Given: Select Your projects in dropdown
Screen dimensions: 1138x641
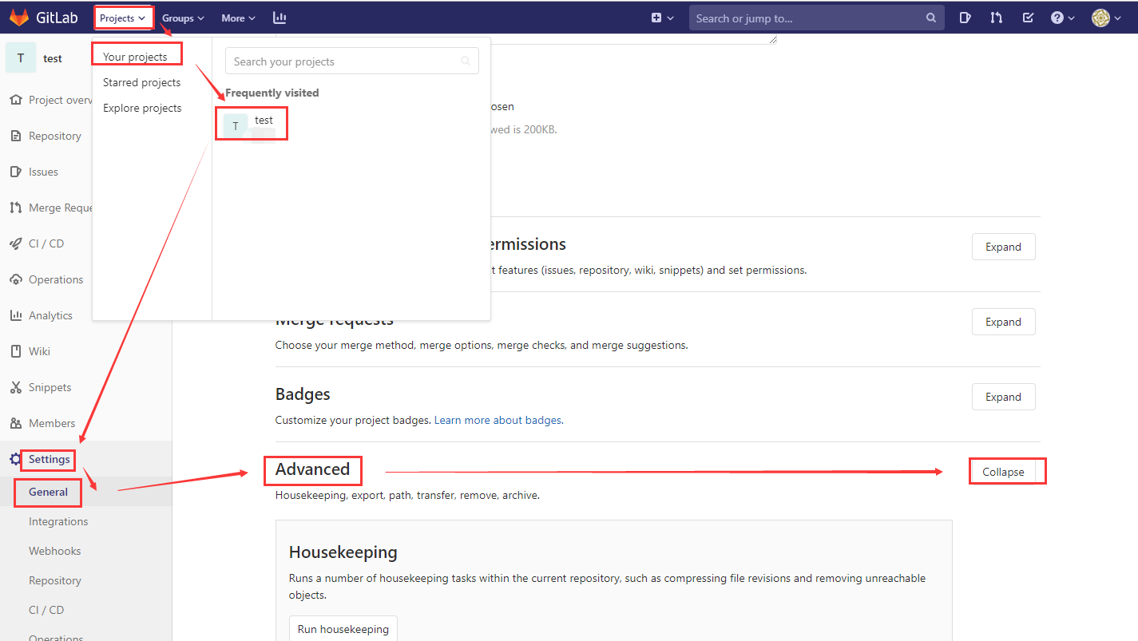Looking at the screenshot, I should coord(135,57).
